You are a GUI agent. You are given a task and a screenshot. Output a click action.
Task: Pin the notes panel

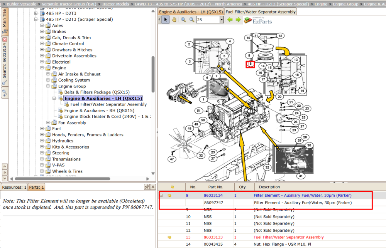pos(147,187)
